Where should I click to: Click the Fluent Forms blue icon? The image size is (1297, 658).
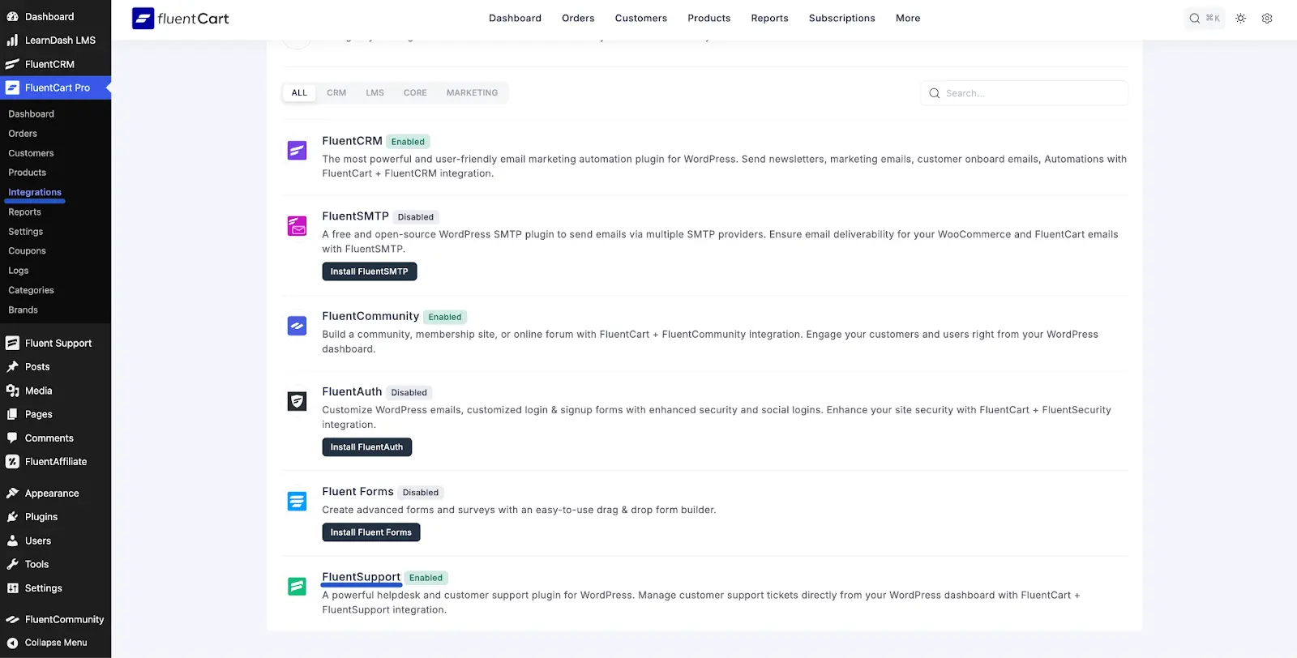(297, 502)
